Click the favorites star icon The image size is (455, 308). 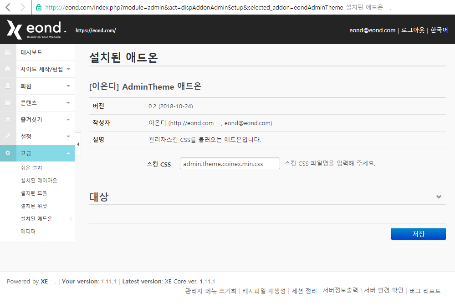click(8, 119)
